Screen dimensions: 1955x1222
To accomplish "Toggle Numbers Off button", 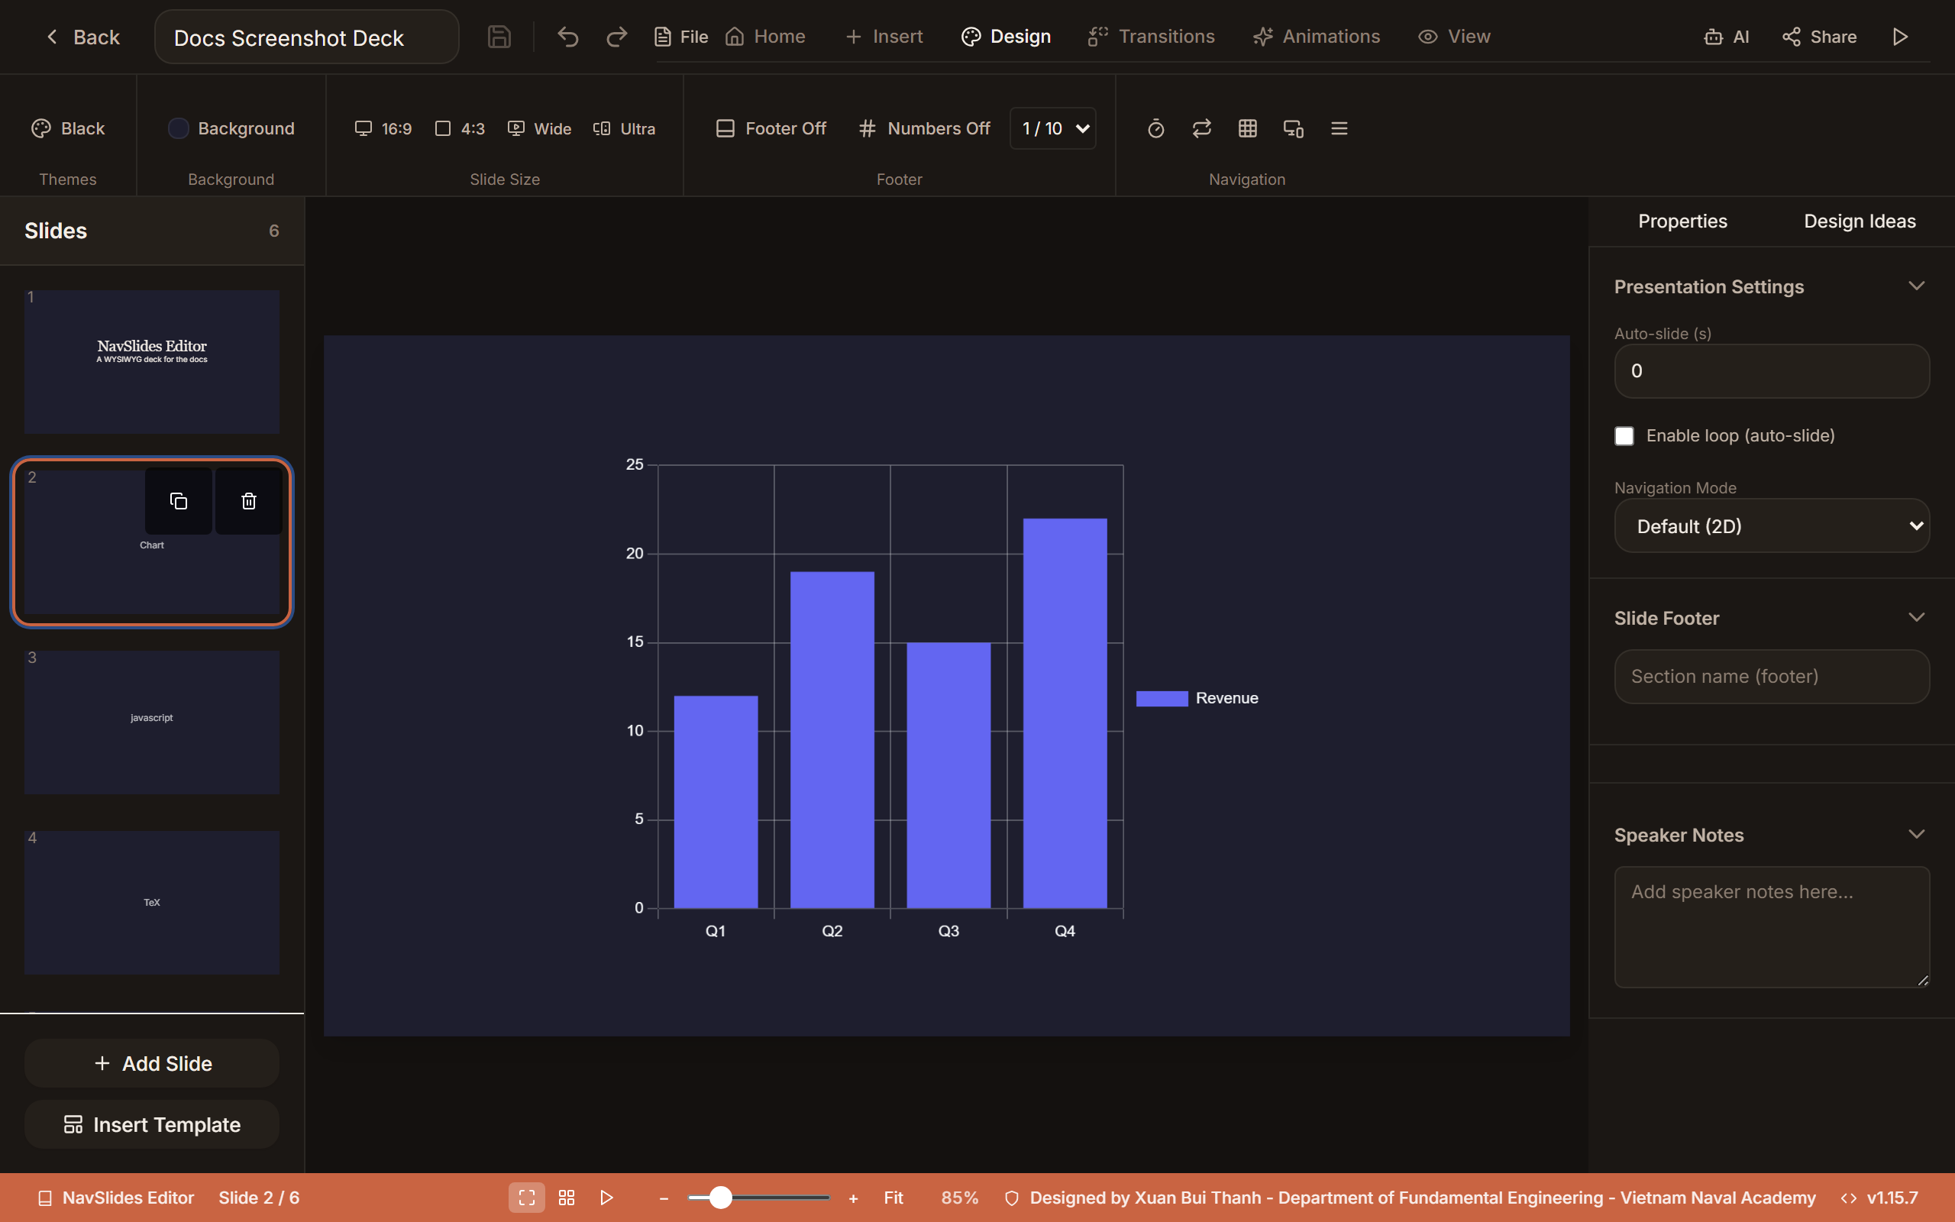I will click(924, 128).
